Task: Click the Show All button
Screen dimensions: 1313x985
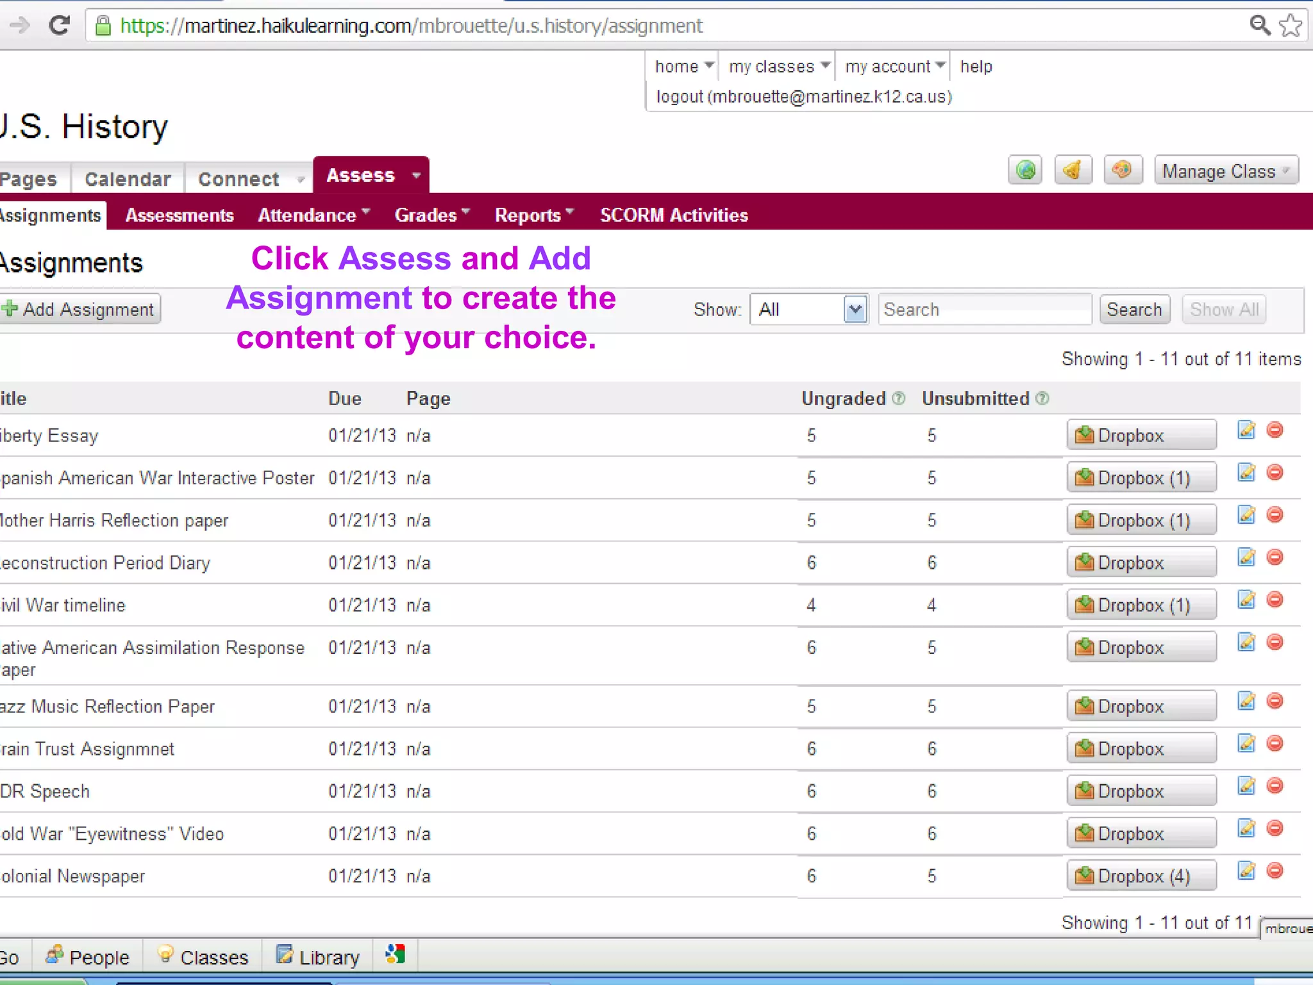Action: [1224, 309]
